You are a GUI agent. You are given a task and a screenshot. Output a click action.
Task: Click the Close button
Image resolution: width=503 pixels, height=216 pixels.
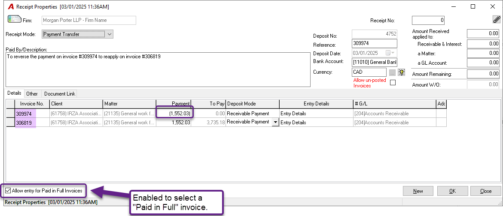coord(486,191)
